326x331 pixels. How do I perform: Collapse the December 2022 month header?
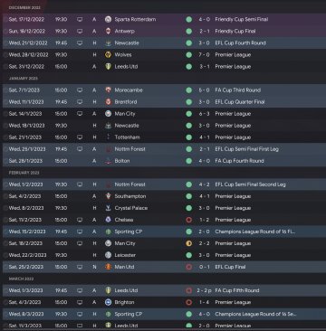(24, 7)
